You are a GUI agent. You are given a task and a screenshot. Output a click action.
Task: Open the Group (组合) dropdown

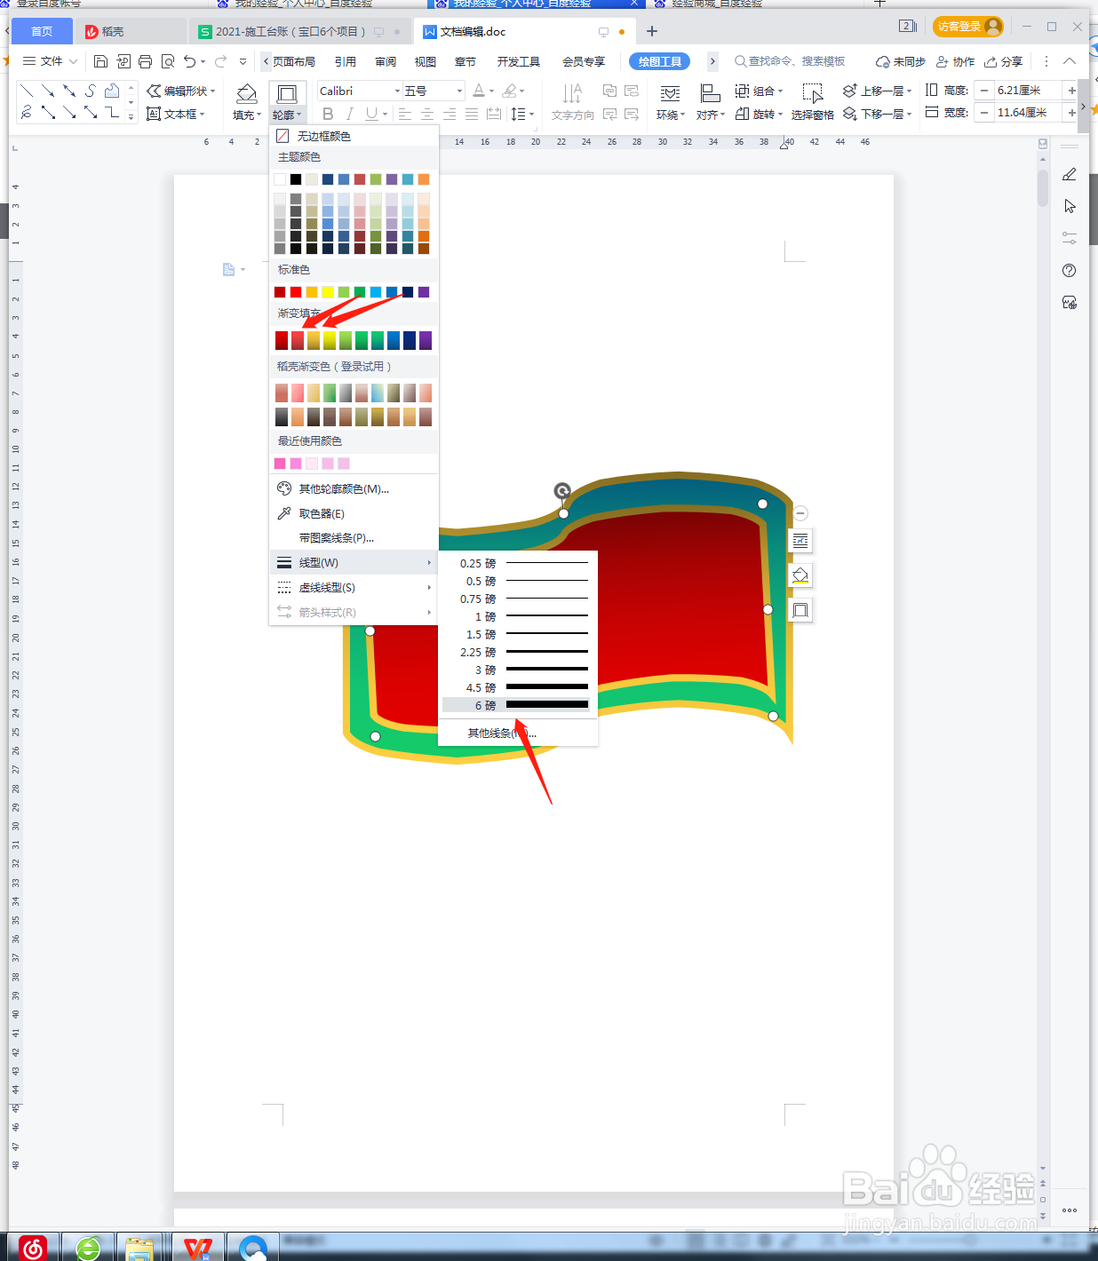click(760, 91)
